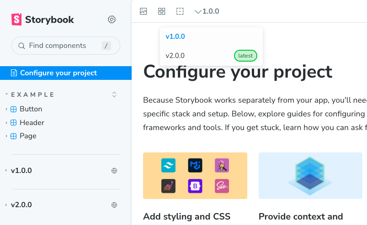Open the 1.0.0 version dropdown
Image resolution: width=367 pixels, height=225 pixels.
(207, 11)
